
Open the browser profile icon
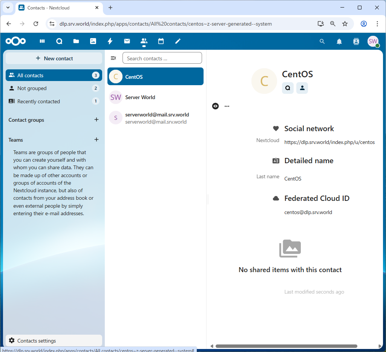tap(364, 24)
